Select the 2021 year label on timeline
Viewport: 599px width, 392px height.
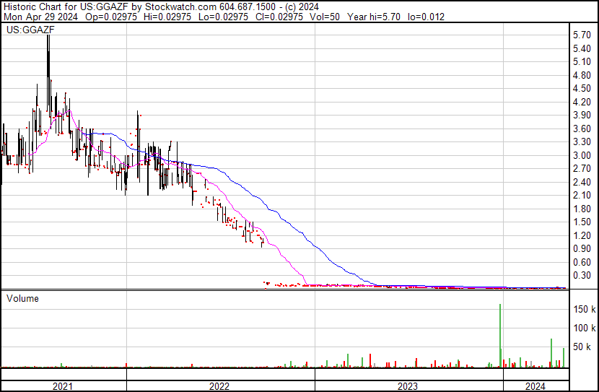62,386
